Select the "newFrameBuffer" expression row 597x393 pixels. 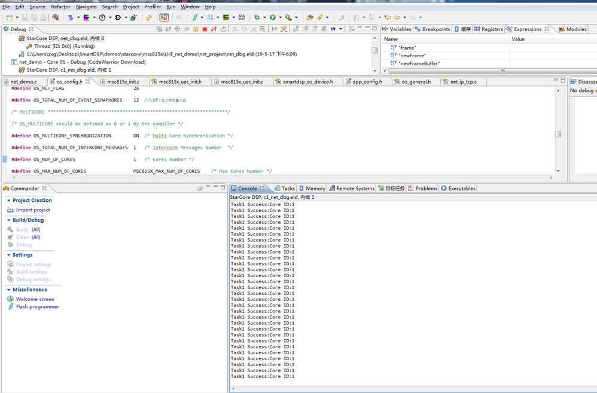point(419,63)
